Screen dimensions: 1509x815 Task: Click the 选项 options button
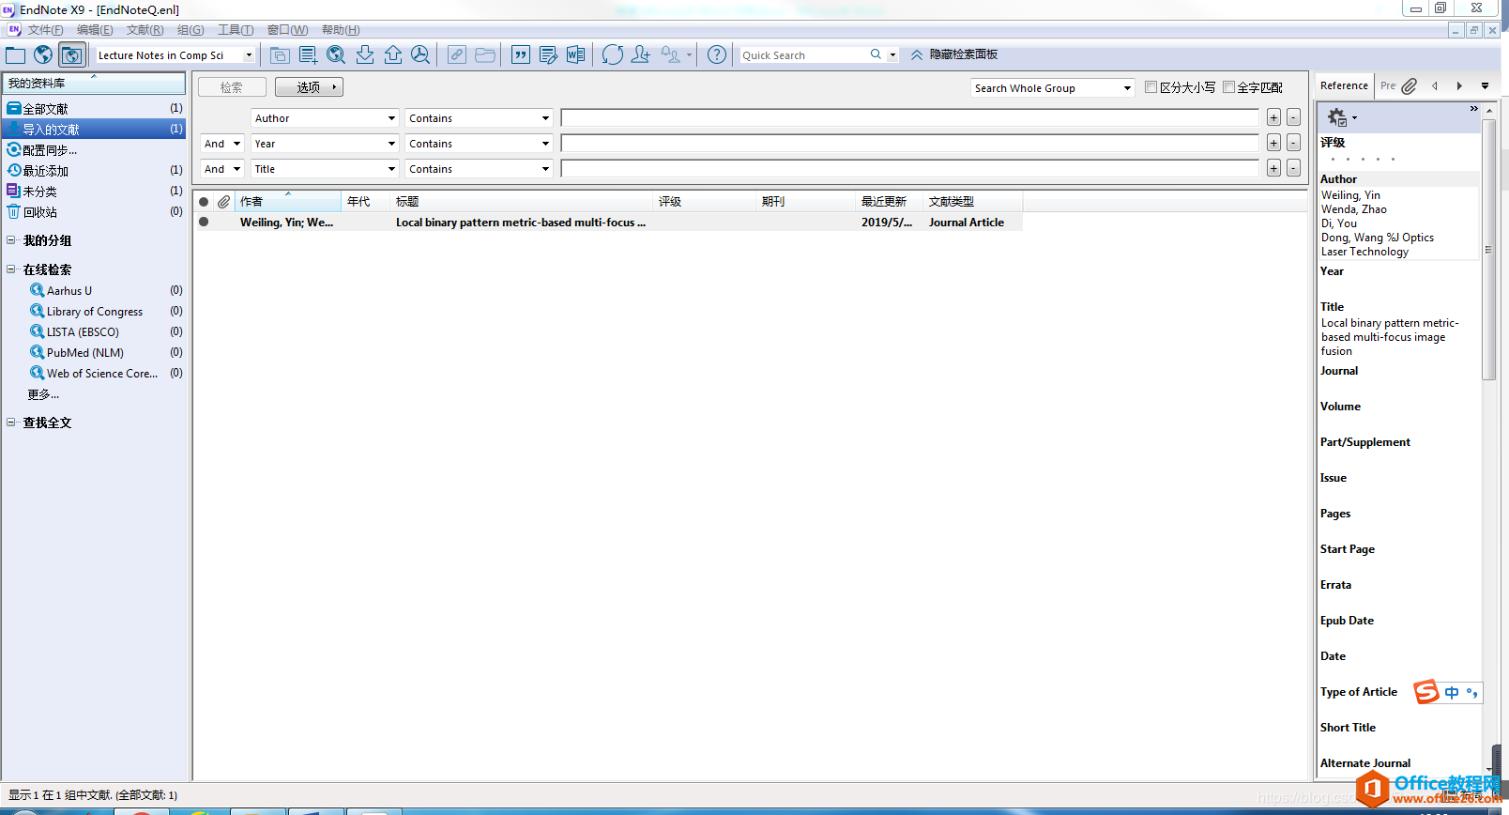309,87
